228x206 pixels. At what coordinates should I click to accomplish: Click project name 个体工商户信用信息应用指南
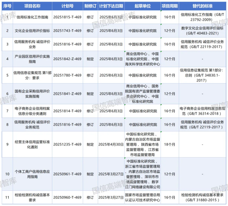[32, 174]
